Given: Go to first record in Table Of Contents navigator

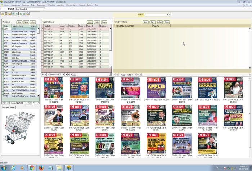Looking at the screenshot, I should [114, 75].
